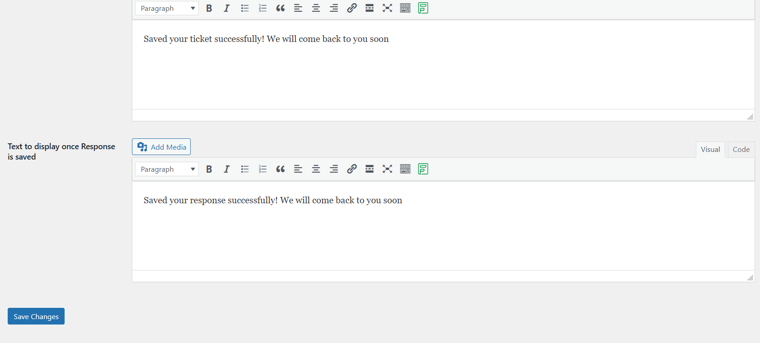This screenshot has width=760, height=343.
Task: Switch to the Visual editor tab
Action: pos(710,150)
